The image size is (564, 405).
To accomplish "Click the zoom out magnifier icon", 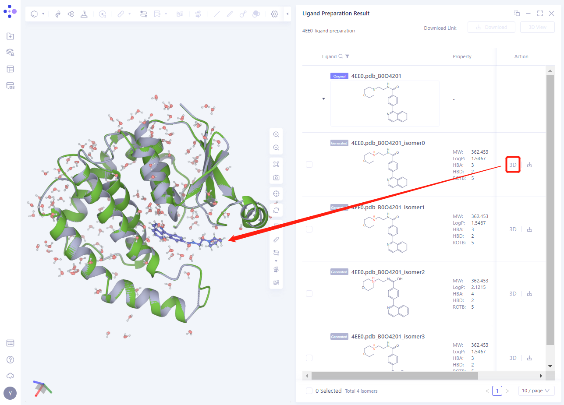I will pos(276,148).
